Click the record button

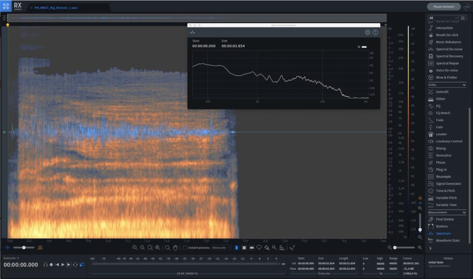pyautogui.click(x=51, y=265)
